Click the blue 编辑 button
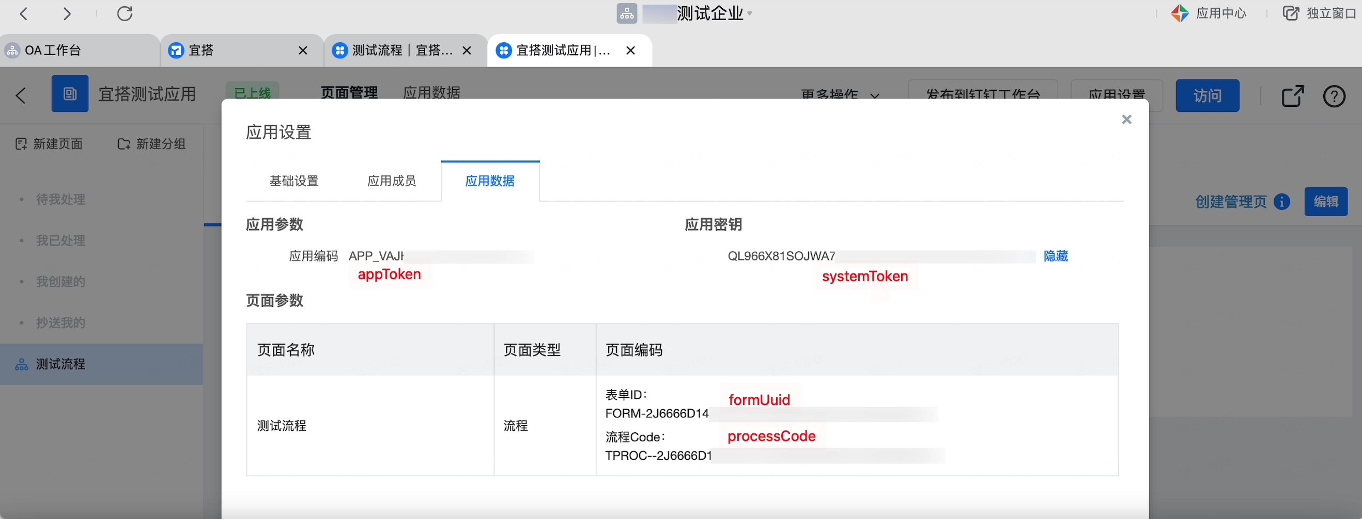Image resolution: width=1362 pixels, height=519 pixels. 1325,201
